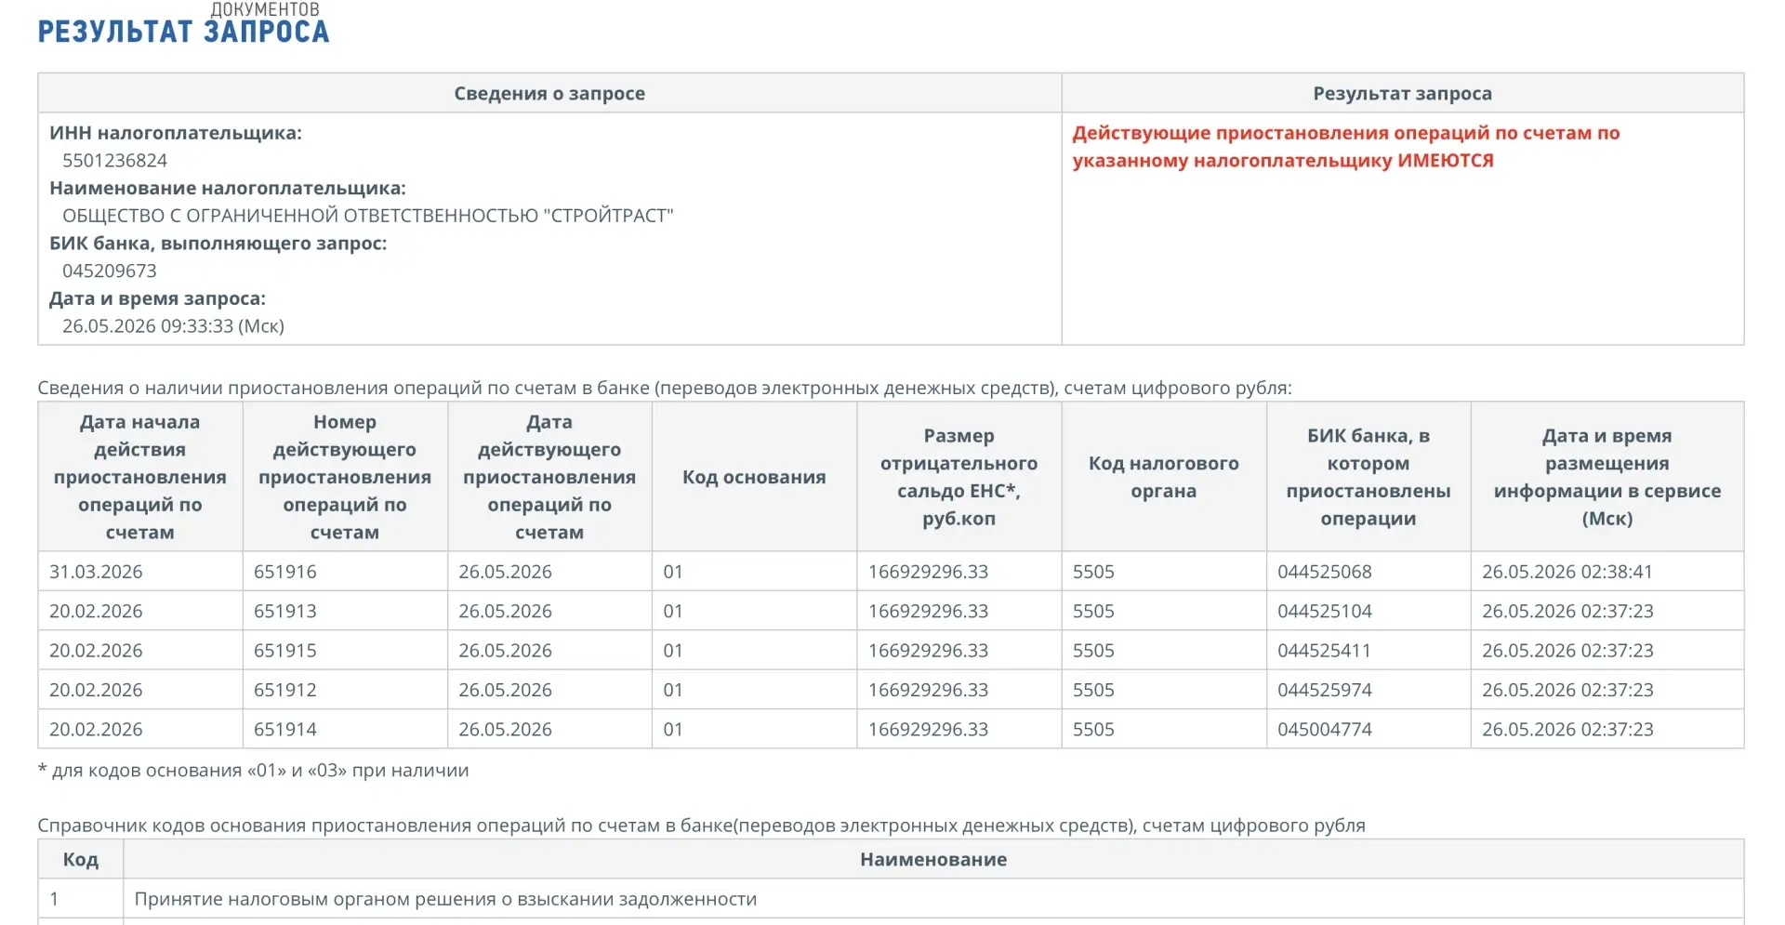Click the "Наименование" header in reference table
The image size is (1785, 925).
click(x=933, y=860)
